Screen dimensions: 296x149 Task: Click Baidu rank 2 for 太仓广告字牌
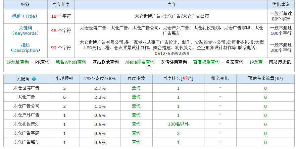point(178,134)
